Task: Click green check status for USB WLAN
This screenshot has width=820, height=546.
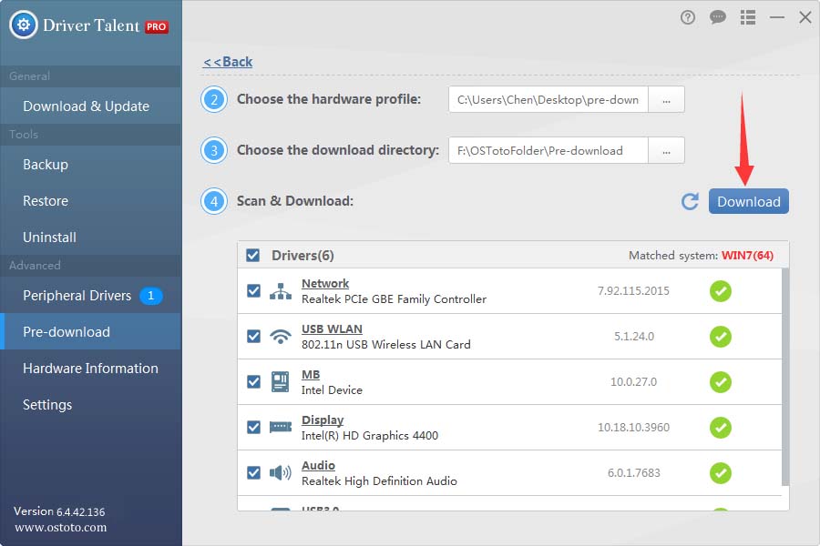Action: (721, 337)
